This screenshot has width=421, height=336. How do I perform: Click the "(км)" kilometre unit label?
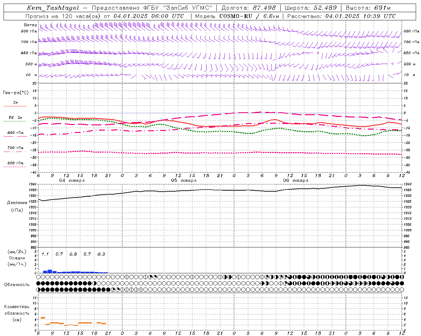tap(17, 319)
